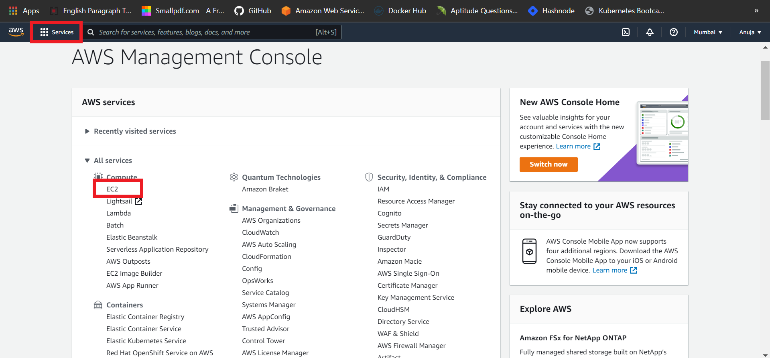
Task: Open Learn more about Console Home
Action: pyautogui.click(x=573, y=146)
